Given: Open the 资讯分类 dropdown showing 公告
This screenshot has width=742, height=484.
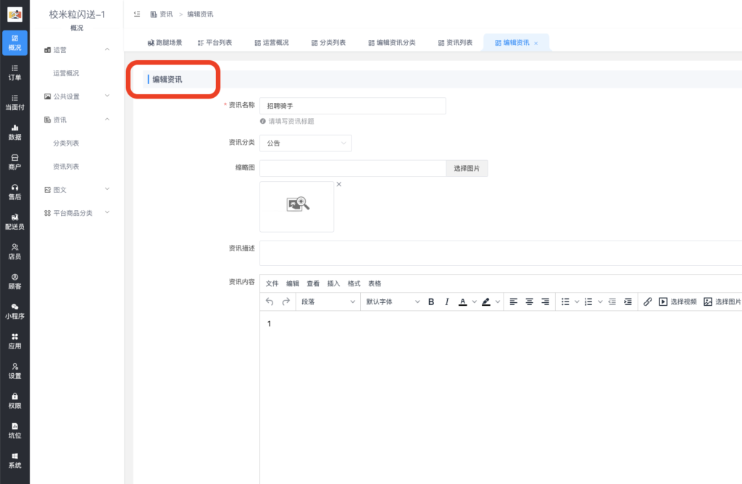Looking at the screenshot, I should (x=305, y=143).
